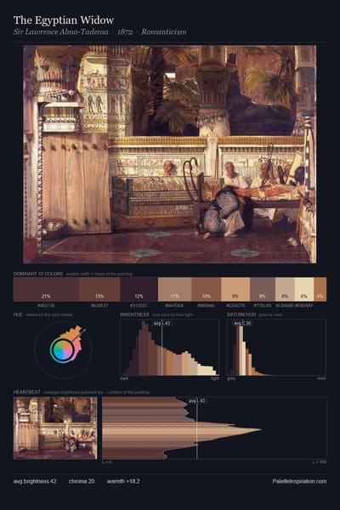340x510 pixels.
Task: Click the DOMINANT 10 COLORS heading
Action: [38, 274]
